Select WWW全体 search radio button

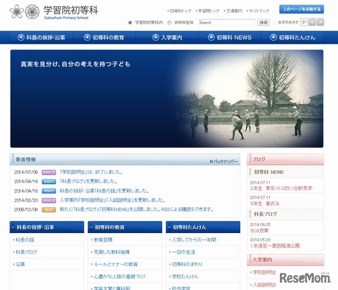170,22
